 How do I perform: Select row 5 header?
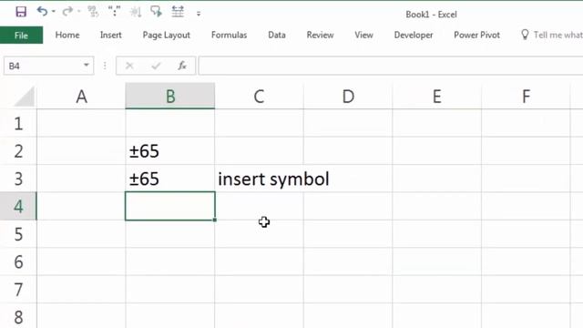click(18, 234)
